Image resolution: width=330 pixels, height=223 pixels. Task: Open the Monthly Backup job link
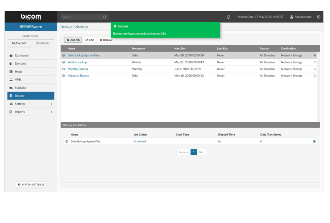pos(77,69)
